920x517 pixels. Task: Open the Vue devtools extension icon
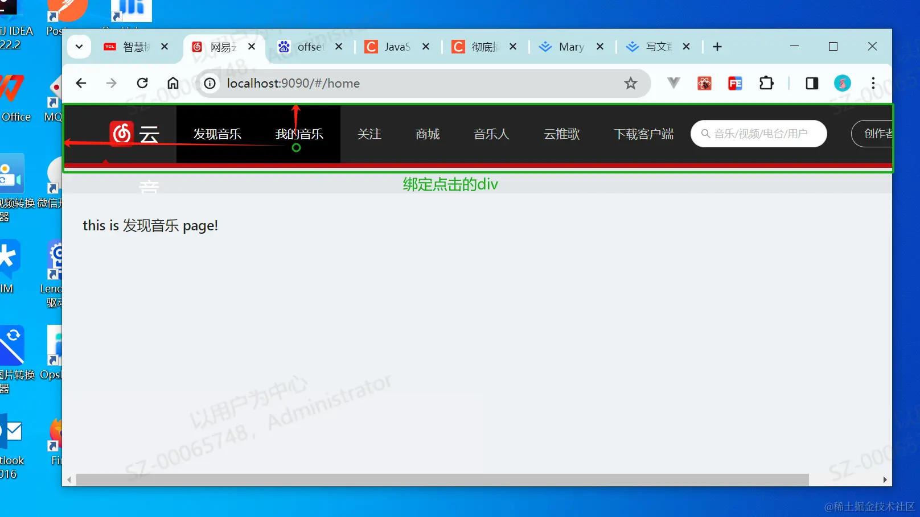pyautogui.click(x=673, y=84)
